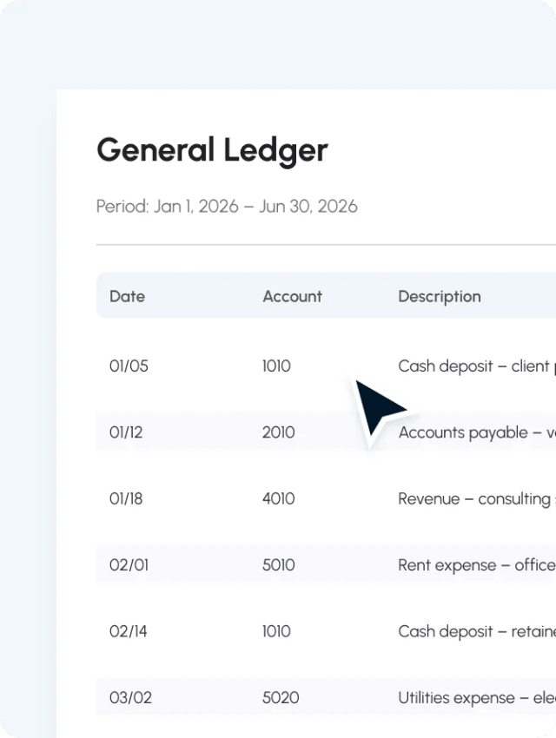Select account 5020 cell

tap(281, 697)
